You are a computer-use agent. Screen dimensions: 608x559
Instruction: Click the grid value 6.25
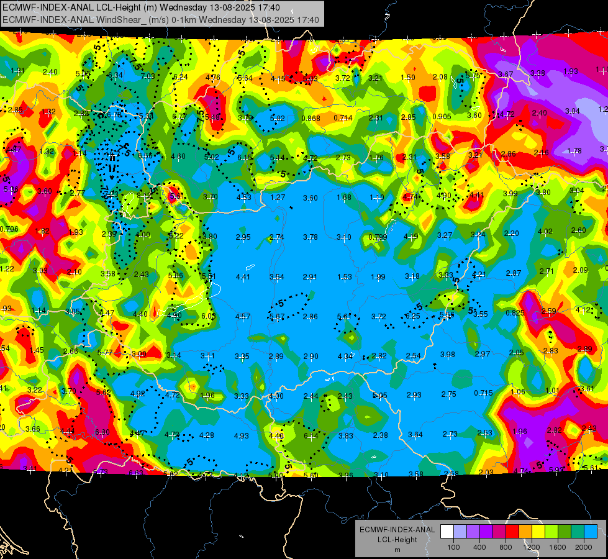412,316
